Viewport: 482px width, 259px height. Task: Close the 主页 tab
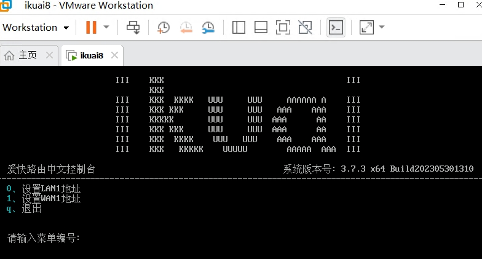pos(49,55)
